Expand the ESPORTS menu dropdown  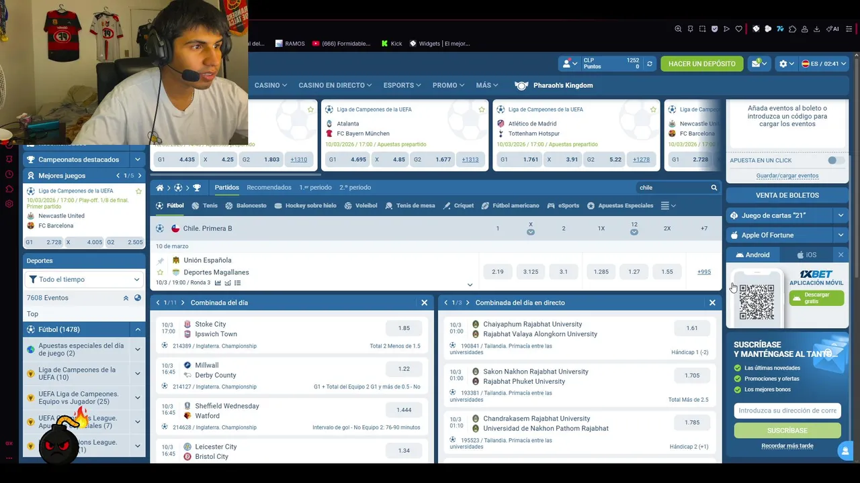click(402, 85)
